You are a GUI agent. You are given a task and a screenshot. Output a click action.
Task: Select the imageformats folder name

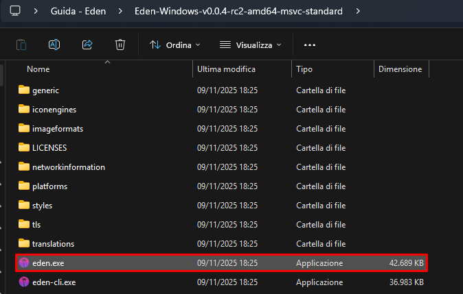tap(58, 129)
